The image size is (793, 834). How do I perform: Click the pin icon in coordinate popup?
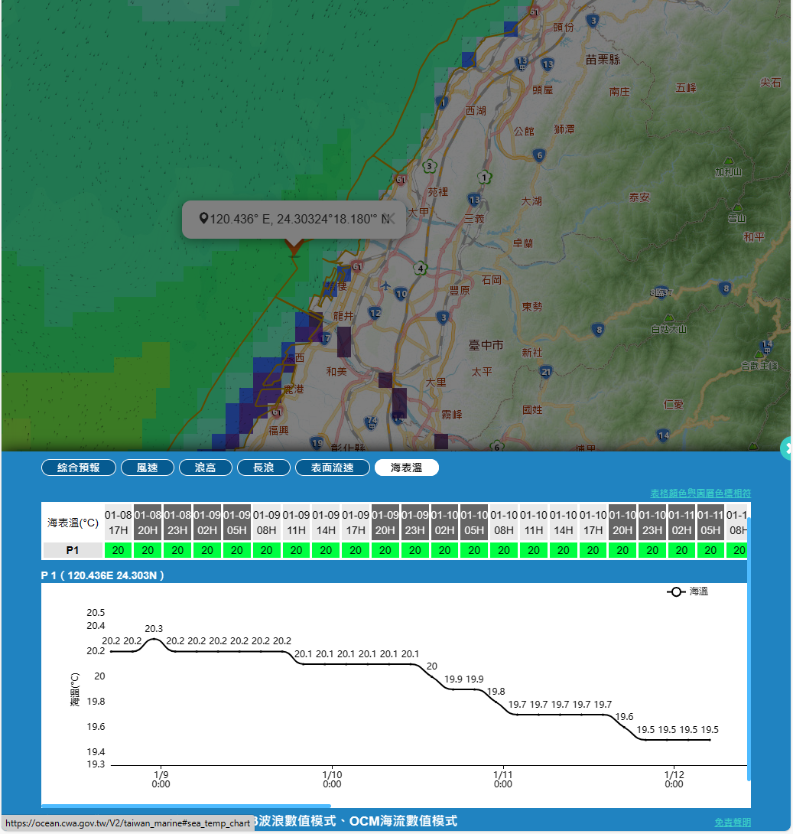203,219
